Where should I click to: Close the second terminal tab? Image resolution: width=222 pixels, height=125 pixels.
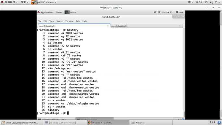(180, 26)
